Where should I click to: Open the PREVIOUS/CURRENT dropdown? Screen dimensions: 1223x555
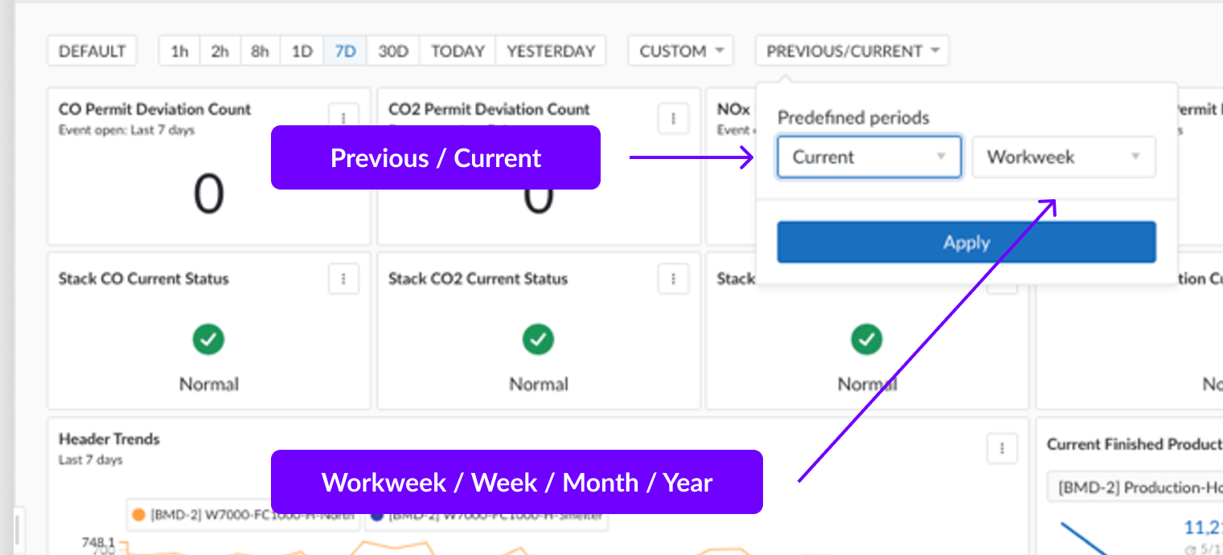(852, 51)
